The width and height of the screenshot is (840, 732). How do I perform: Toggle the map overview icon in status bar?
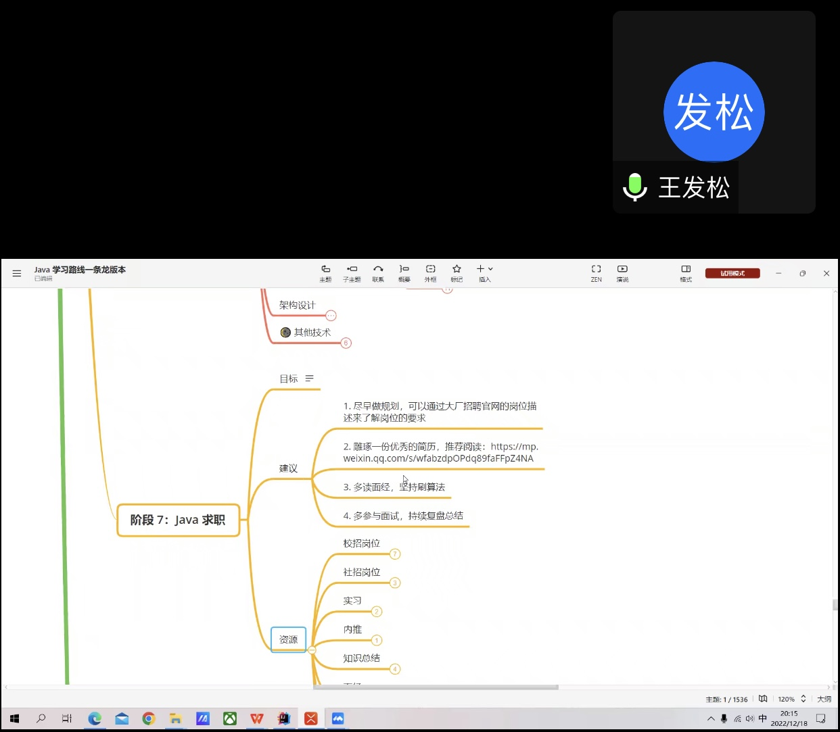[763, 699]
